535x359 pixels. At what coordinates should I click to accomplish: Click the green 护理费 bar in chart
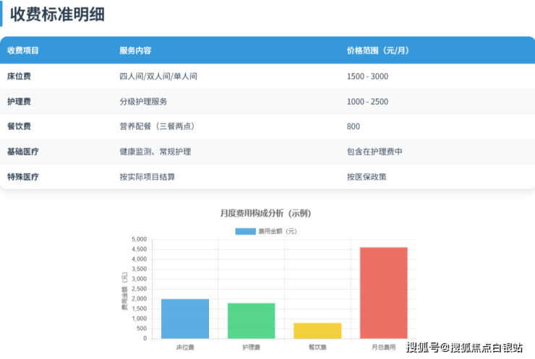251,321
